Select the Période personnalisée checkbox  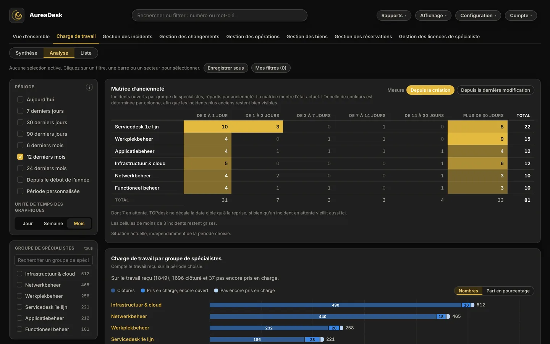pos(20,191)
